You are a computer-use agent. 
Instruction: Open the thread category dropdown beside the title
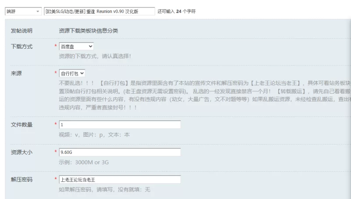click(23, 11)
